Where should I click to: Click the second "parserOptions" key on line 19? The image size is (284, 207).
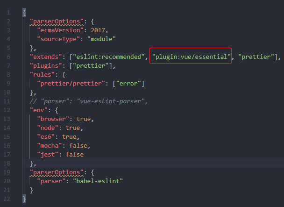click(x=57, y=172)
